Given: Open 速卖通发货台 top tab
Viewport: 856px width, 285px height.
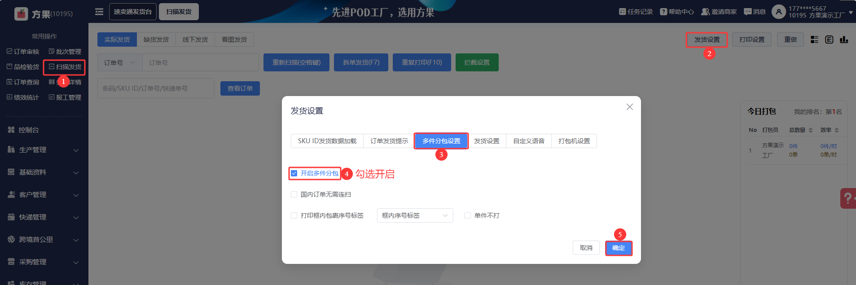Looking at the screenshot, I should coord(133,12).
